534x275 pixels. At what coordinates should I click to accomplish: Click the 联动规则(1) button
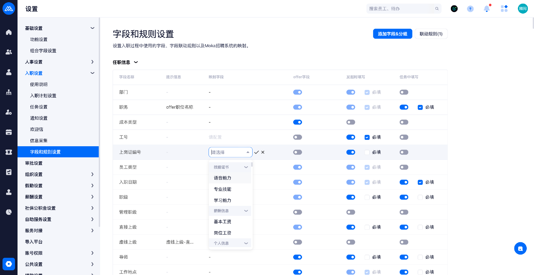point(431,34)
